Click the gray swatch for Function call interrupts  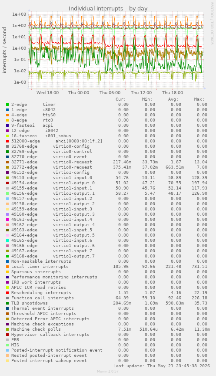7,298
